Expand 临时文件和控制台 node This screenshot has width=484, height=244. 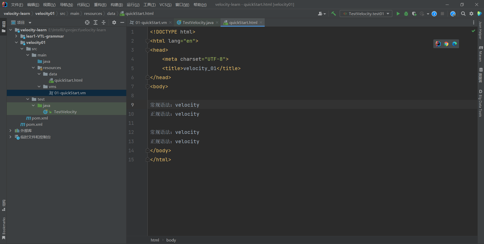10,137
